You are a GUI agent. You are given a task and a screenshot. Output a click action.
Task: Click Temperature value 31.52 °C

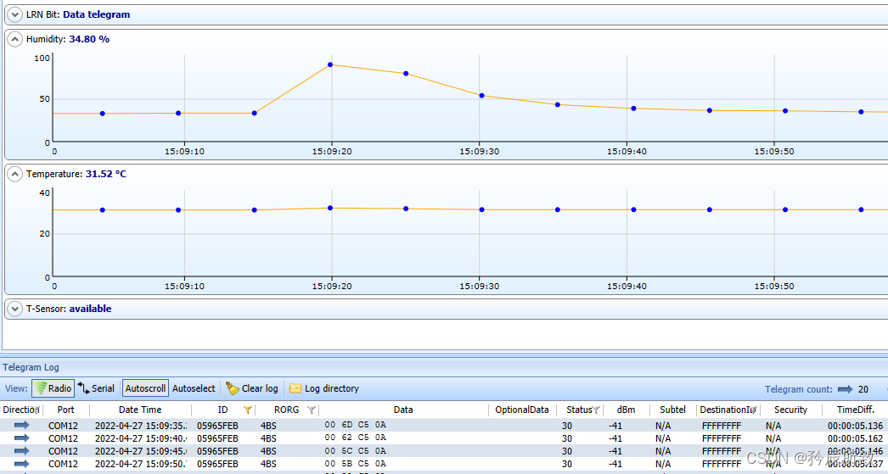(x=106, y=174)
